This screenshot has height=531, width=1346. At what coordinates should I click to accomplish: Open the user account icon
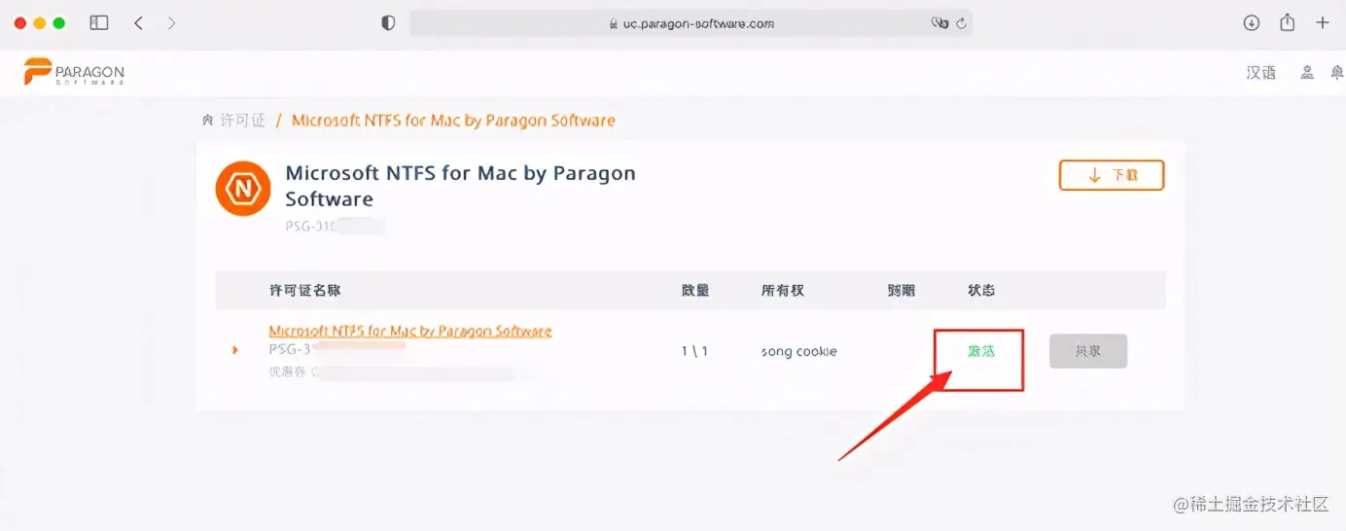point(1308,73)
